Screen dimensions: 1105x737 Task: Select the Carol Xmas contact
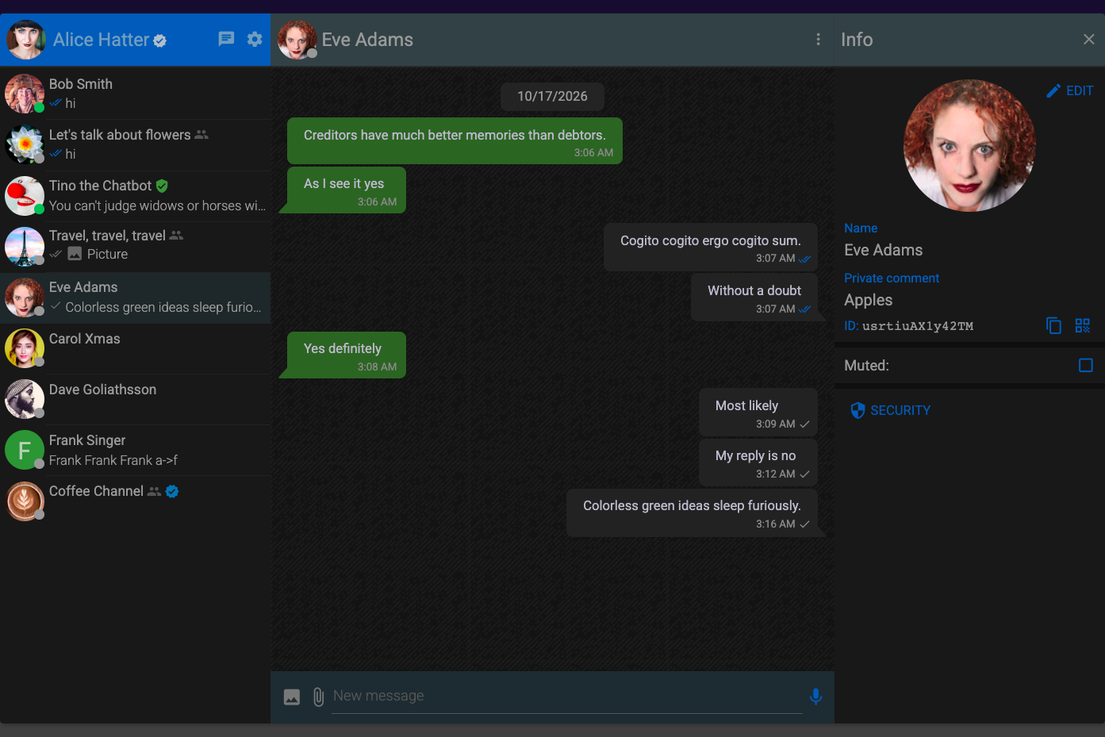click(136, 348)
